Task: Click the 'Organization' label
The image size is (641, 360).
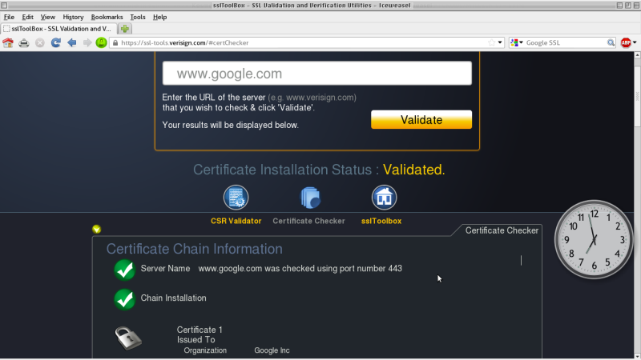Action: 205,350
